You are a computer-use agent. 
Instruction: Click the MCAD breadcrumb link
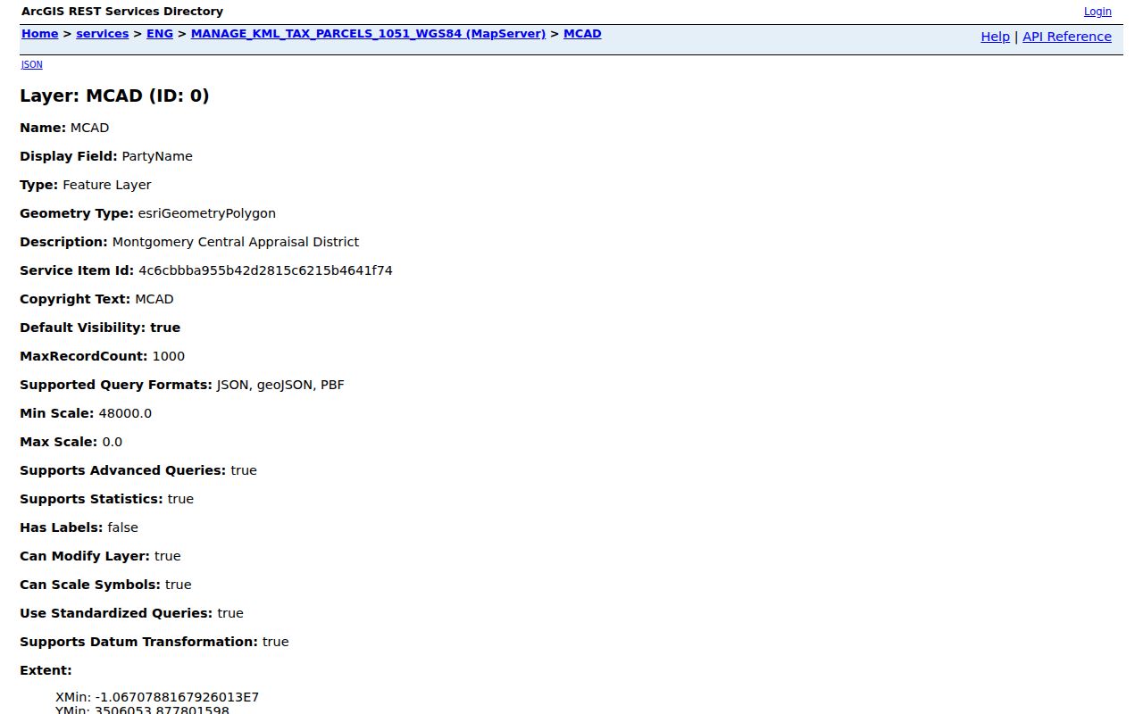coord(582,34)
